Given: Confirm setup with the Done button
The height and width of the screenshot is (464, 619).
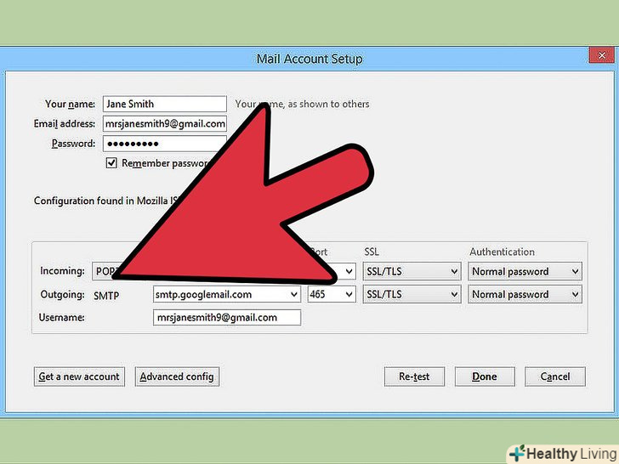Looking at the screenshot, I should pos(485,376).
